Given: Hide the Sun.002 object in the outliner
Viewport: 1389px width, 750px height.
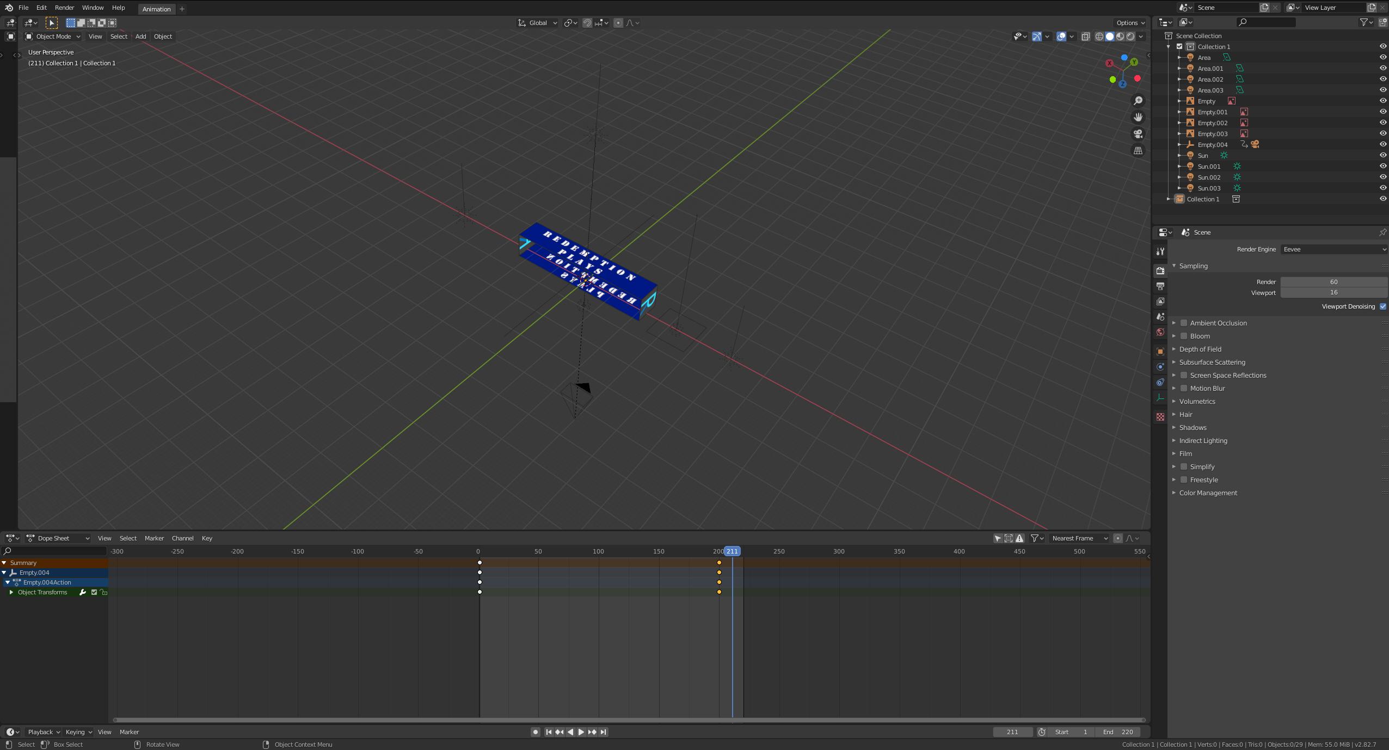Looking at the screenshot, I should [1382, 177].
